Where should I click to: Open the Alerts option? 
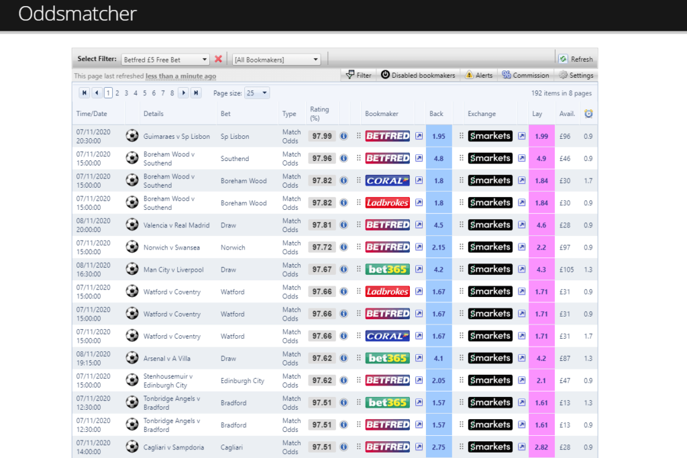(x=479, y=75)
